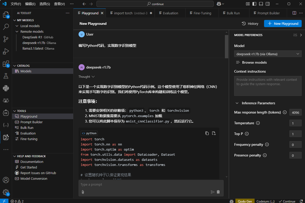Click the Type a prompt input
This screenshot has height=203, width=305.
151,184
